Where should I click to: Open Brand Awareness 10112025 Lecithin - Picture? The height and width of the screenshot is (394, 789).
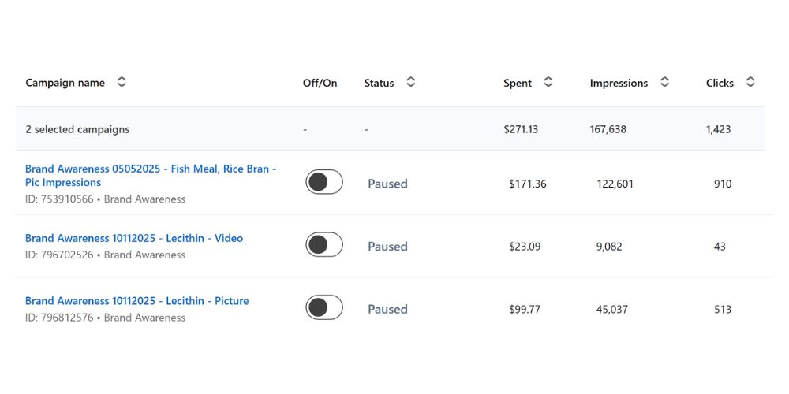click(x=136, y=301)
